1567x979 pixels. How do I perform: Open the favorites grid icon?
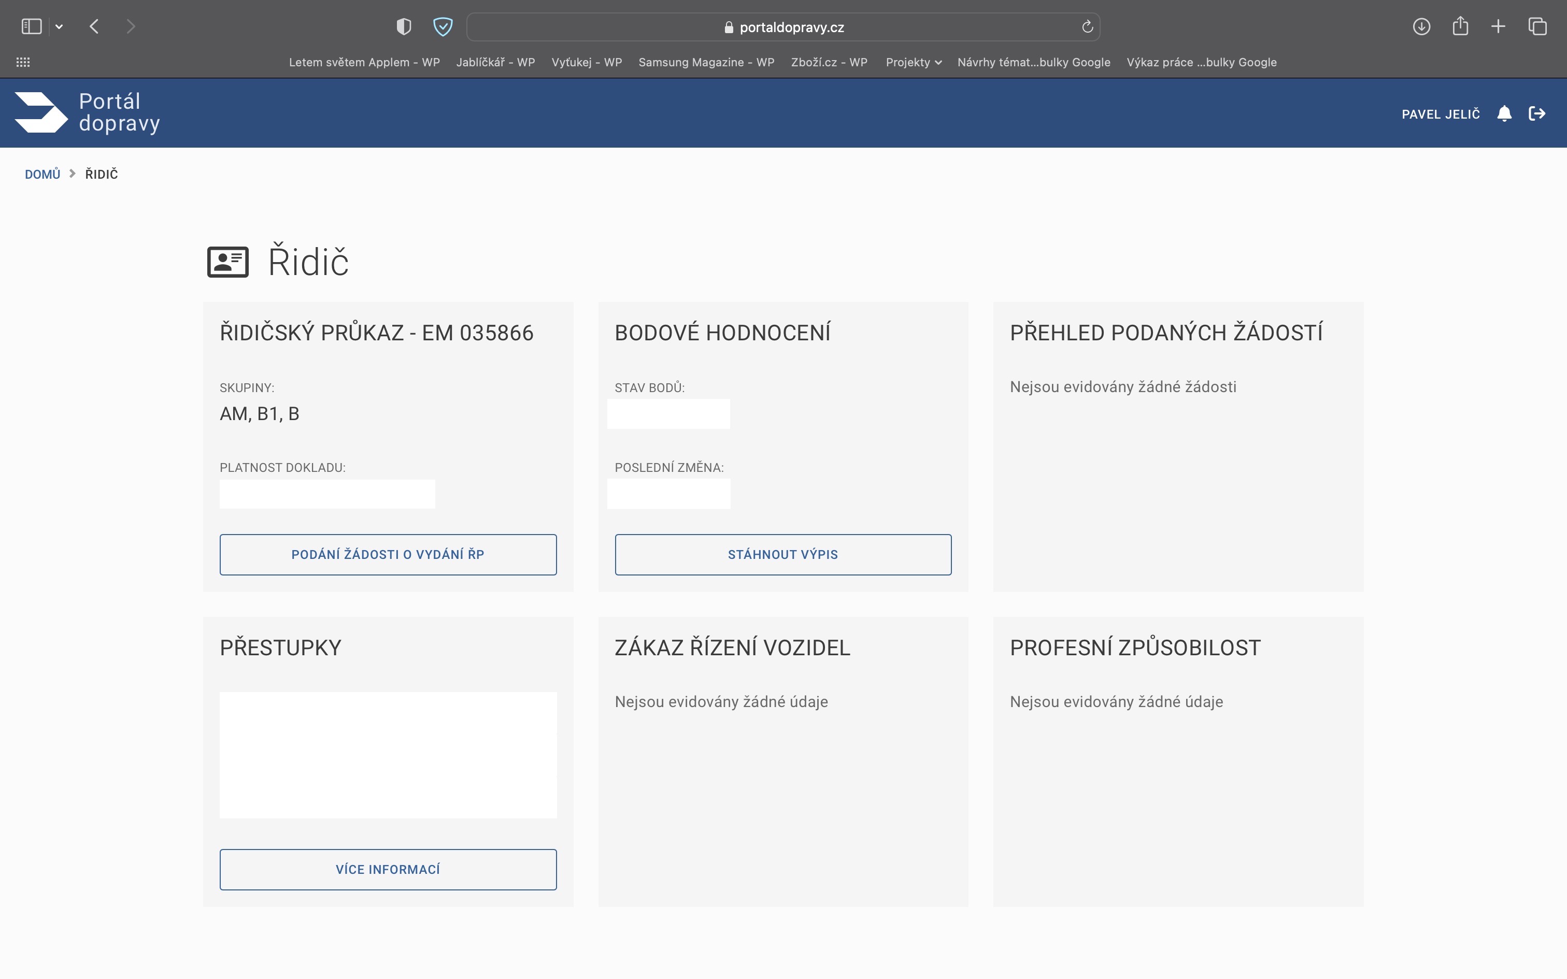23,62
